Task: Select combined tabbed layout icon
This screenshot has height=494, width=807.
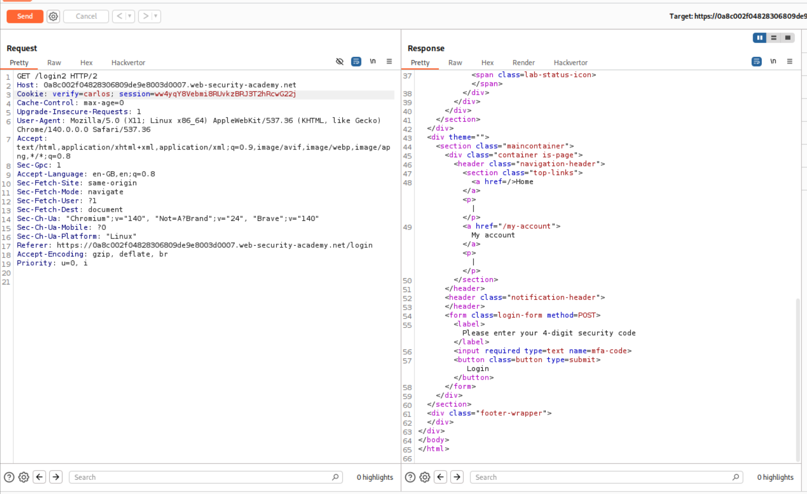Action: (x=788, y=38)
